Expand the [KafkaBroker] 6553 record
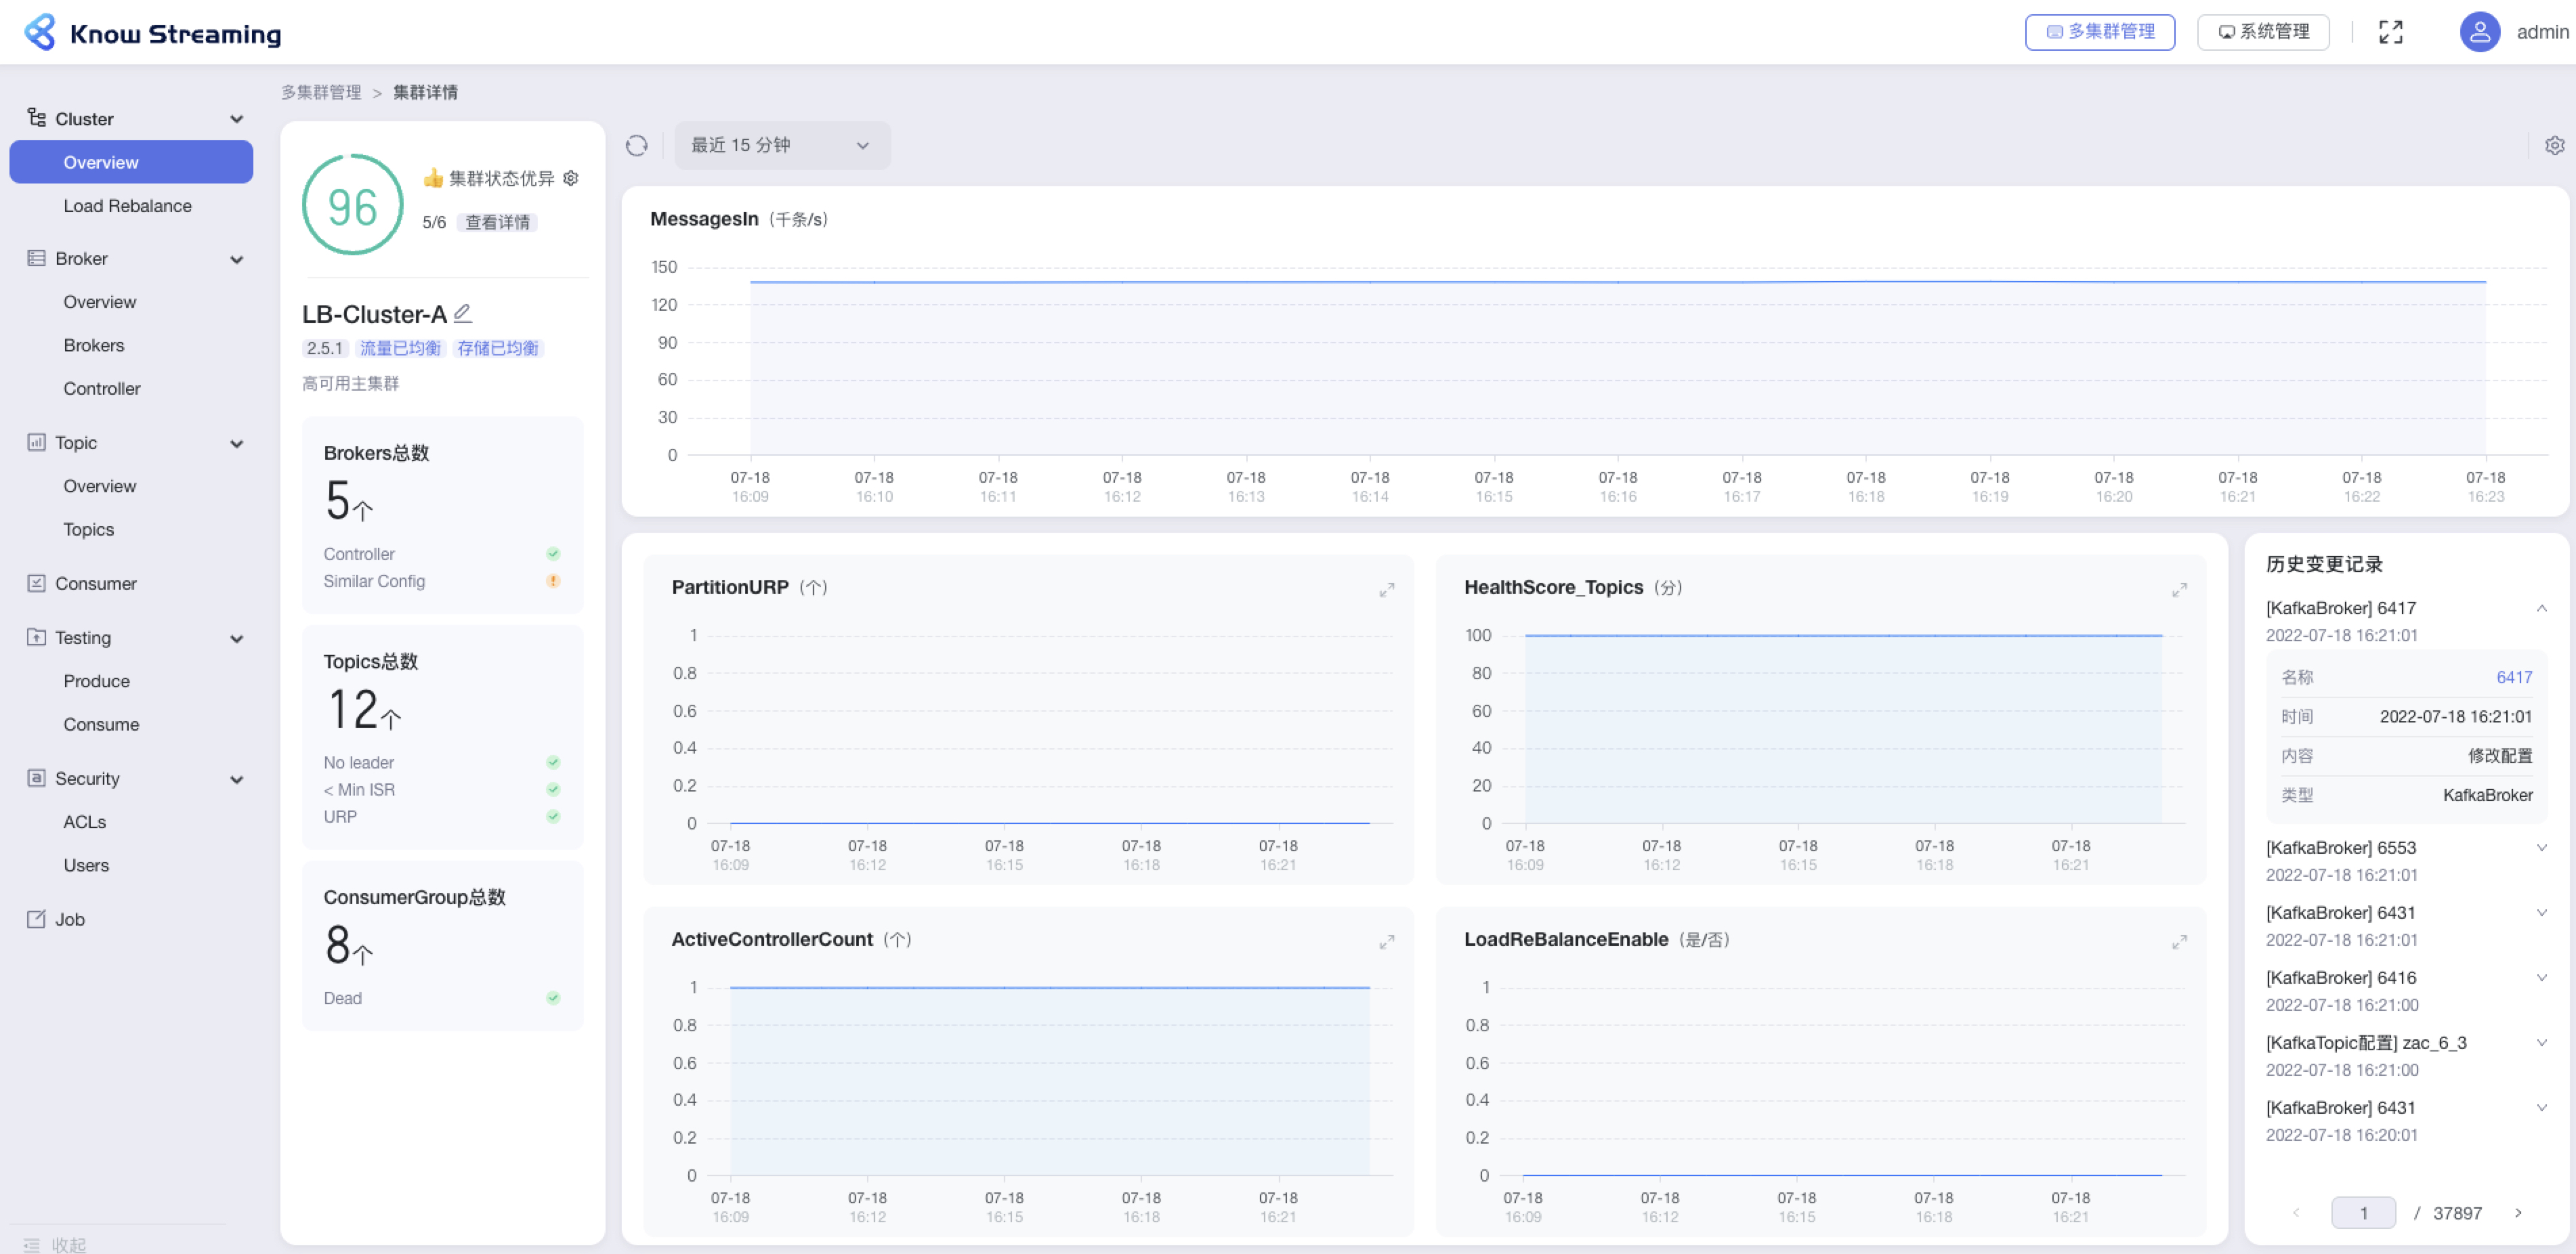The height and width of the screenshot is (1254, 2576). coord(2541,848)
